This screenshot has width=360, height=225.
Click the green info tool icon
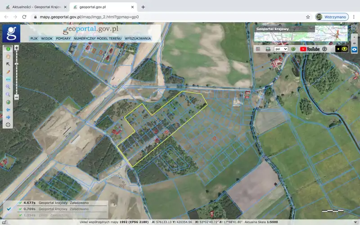(x=8, y=49)
